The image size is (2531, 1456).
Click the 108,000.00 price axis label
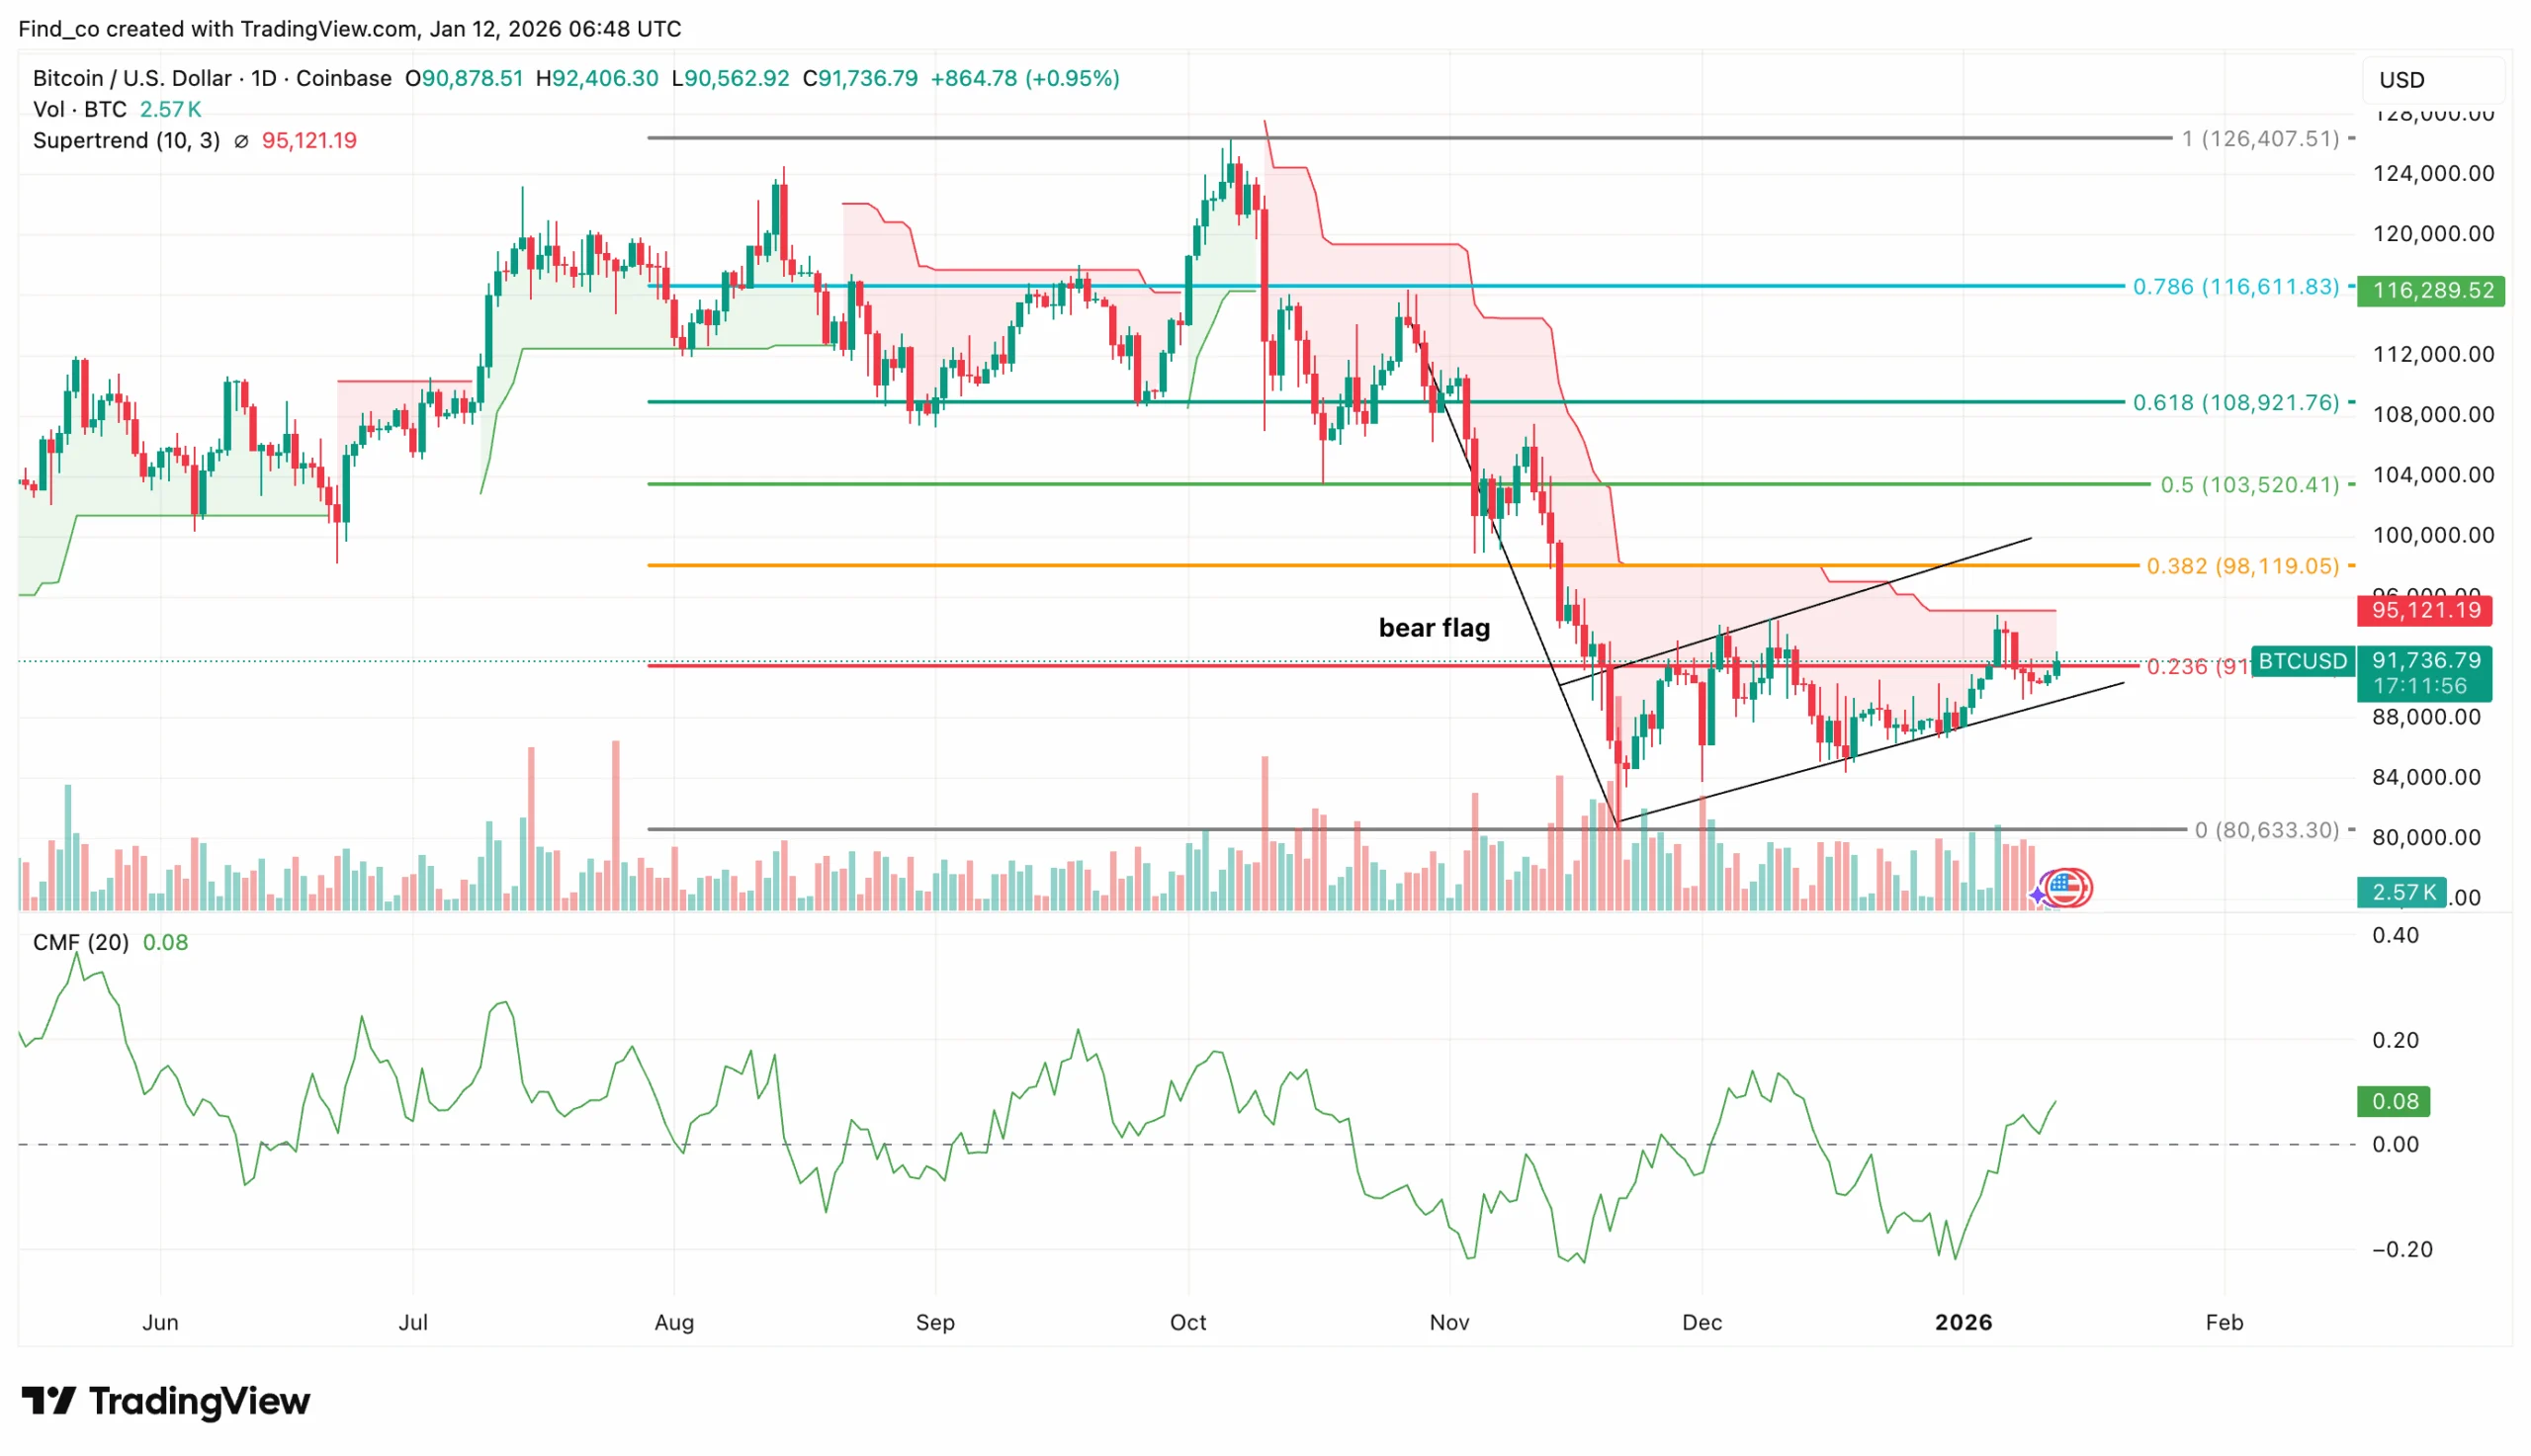pyautogui.click(x=2434, y=414)
